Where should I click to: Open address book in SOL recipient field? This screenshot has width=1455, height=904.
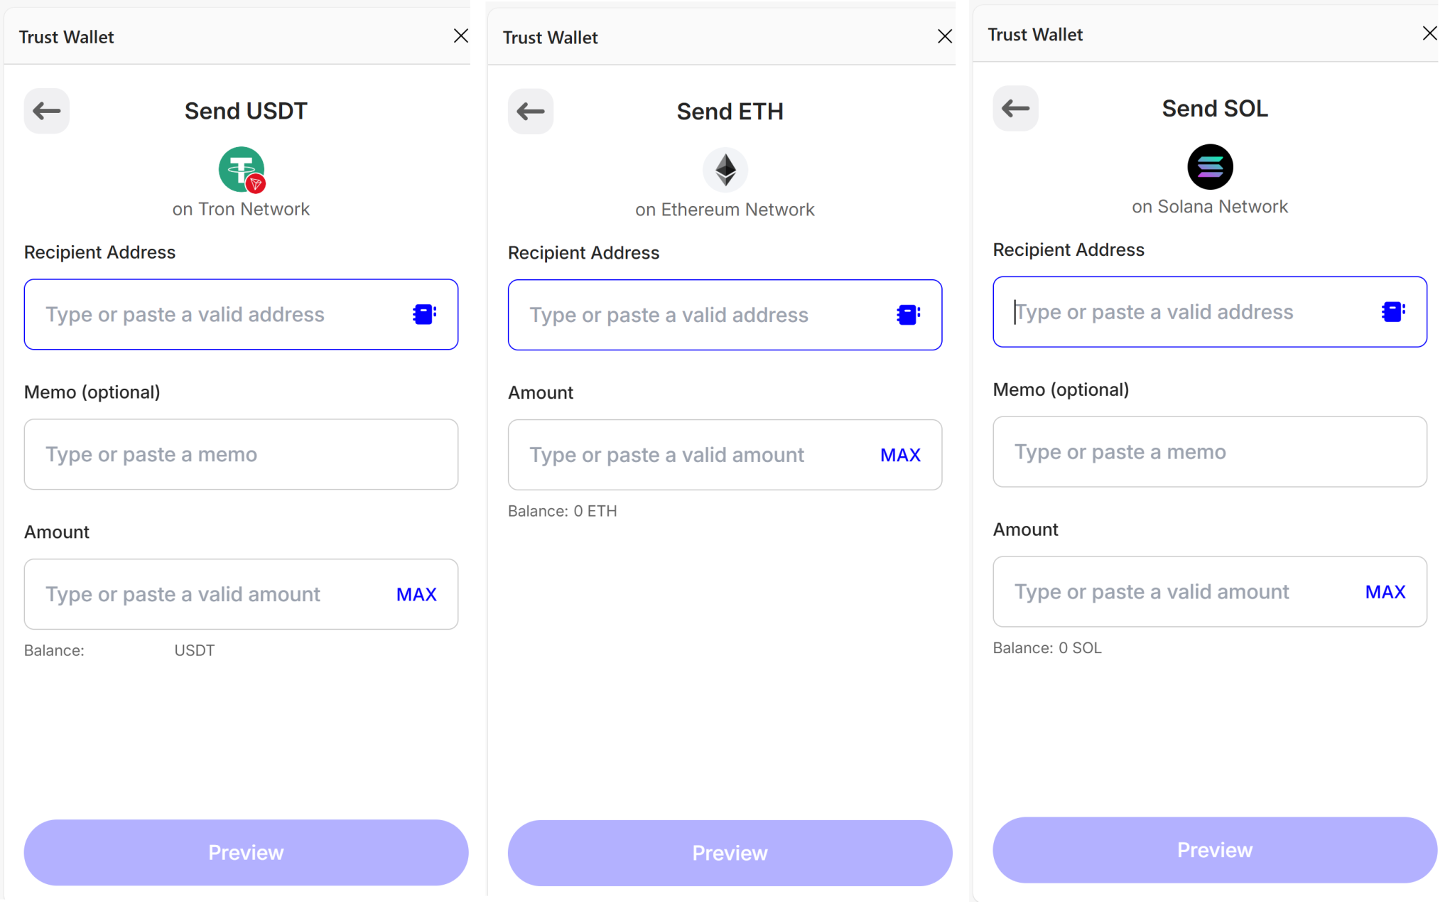(x=1392, y=312)
